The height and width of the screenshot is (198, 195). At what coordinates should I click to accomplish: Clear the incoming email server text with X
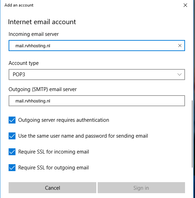[180, 46]
